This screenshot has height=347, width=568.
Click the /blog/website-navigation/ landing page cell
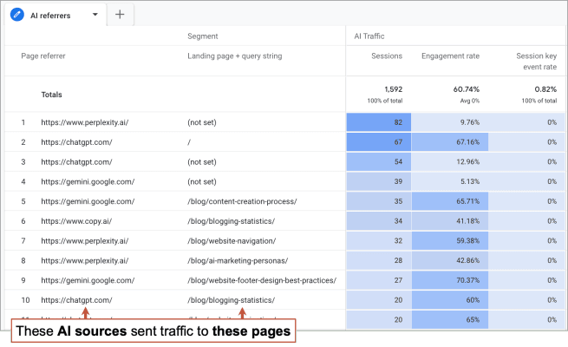pos(232,240)
